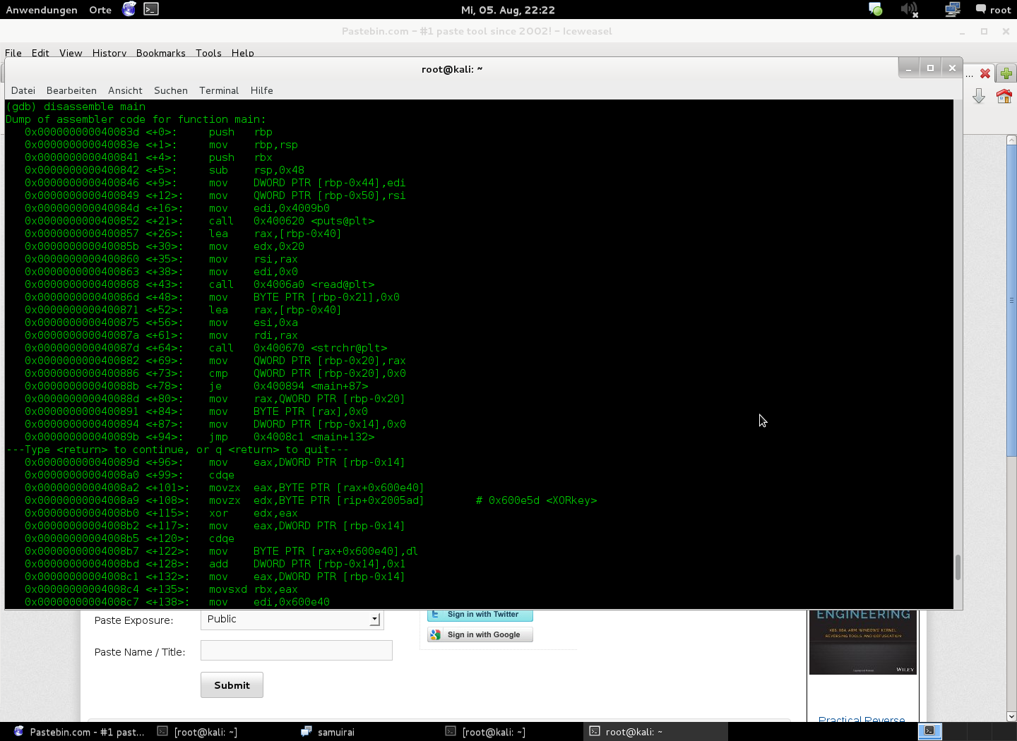The image size is (1017, 741).
Task: Open Iceweasel History menu
Action: click(109, 53)
